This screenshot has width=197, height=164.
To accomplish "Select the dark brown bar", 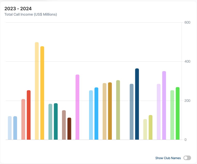I will 69,129.
